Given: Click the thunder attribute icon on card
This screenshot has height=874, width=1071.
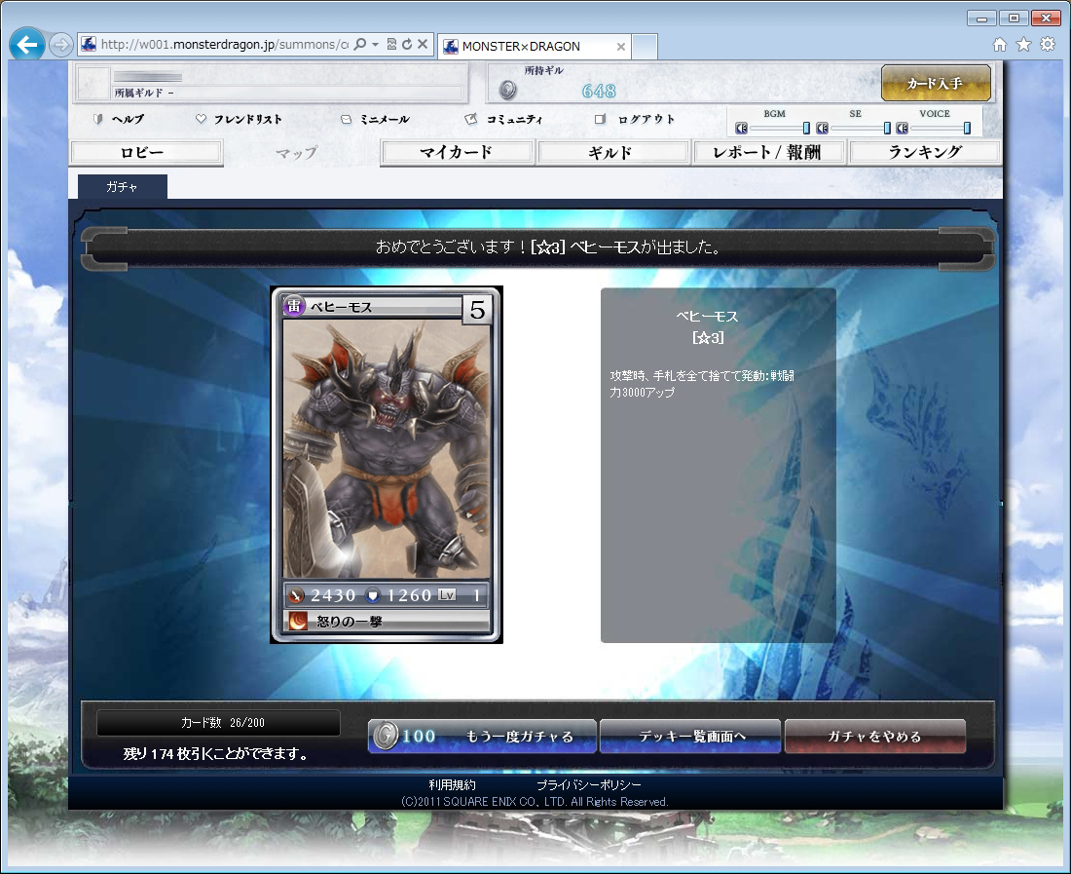Looking at the screenshot, I should click(294, 305).
